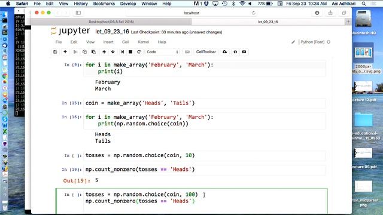Click the In [16] np.random.choice(coin) print cell
The height and width of the screenshot is (215, 383).
click(205, 121)
